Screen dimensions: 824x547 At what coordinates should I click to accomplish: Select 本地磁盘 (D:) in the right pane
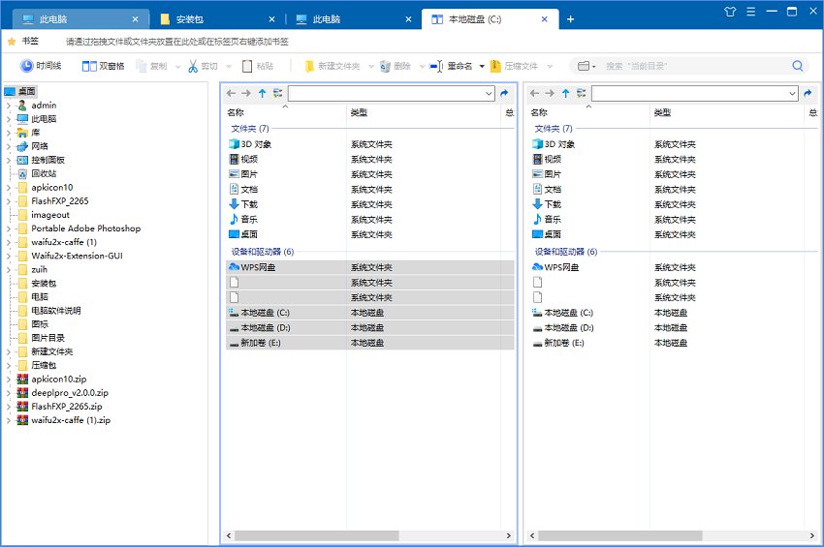point(568,328)
